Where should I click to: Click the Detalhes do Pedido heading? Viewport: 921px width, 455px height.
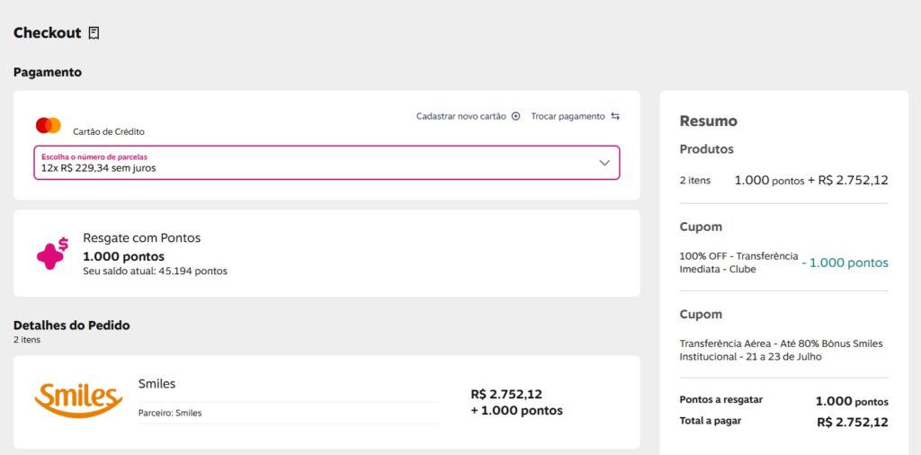click(x=71, y=325)
